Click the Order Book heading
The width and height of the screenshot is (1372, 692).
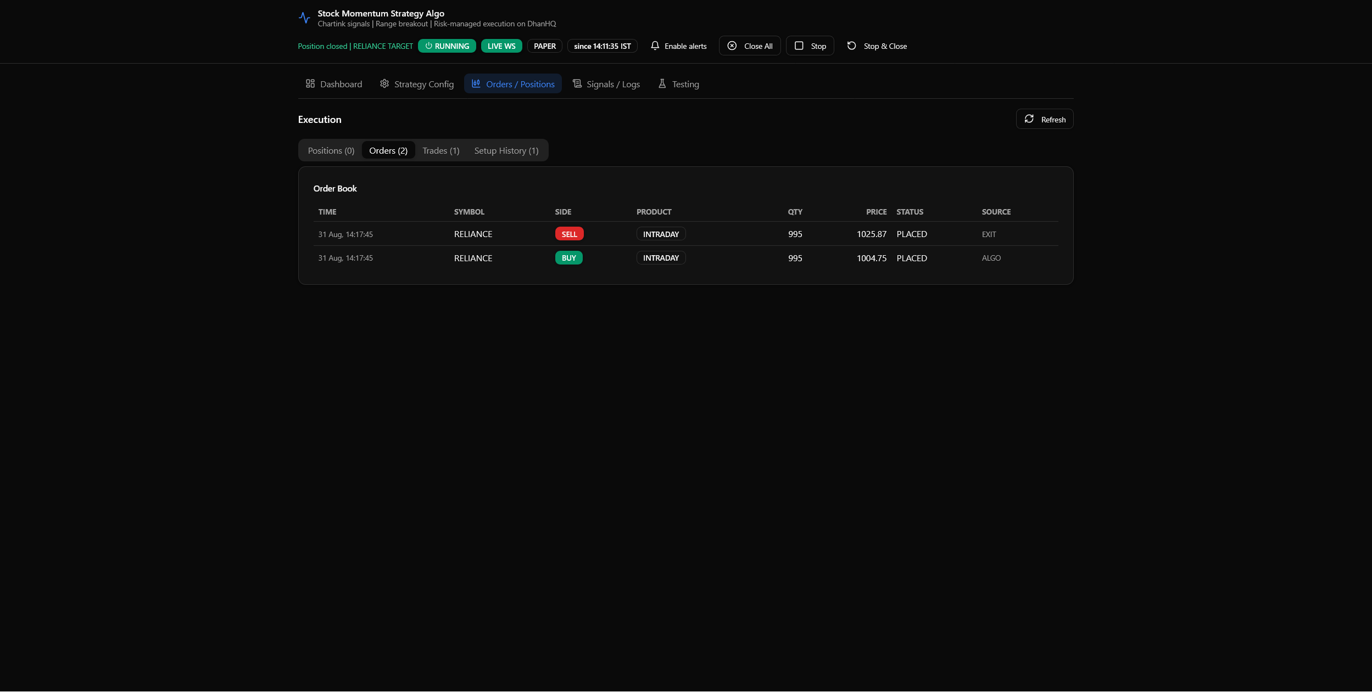click(x=335, y=189)
